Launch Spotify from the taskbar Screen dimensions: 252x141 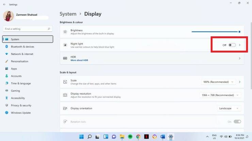[x=130, y=137]
